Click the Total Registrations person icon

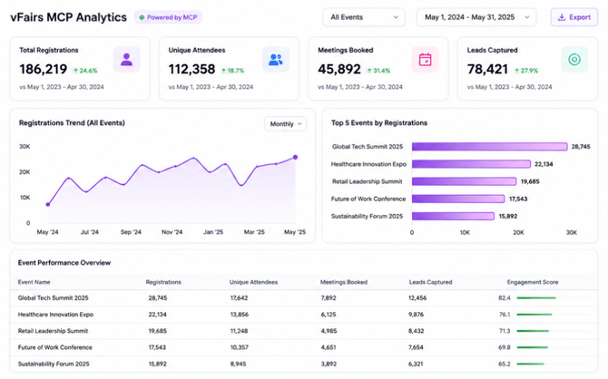pyautogui.click(x=126, y=59)
